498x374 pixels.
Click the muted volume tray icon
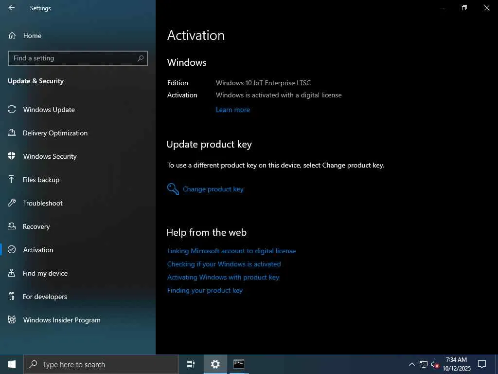pyautogui.click(x=435, y=365)
